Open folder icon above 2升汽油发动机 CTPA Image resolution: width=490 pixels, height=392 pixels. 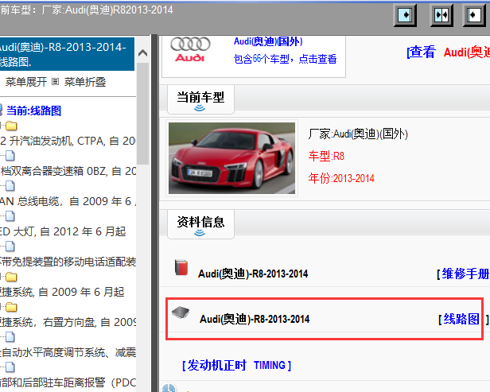(11, 126)
